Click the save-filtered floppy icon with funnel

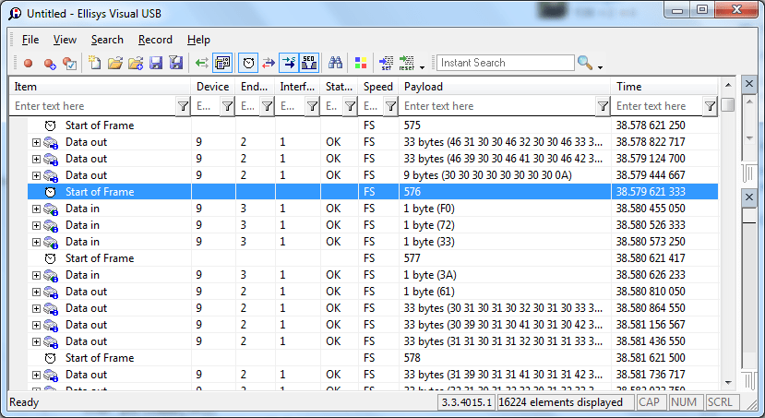(x=175, y=63)
